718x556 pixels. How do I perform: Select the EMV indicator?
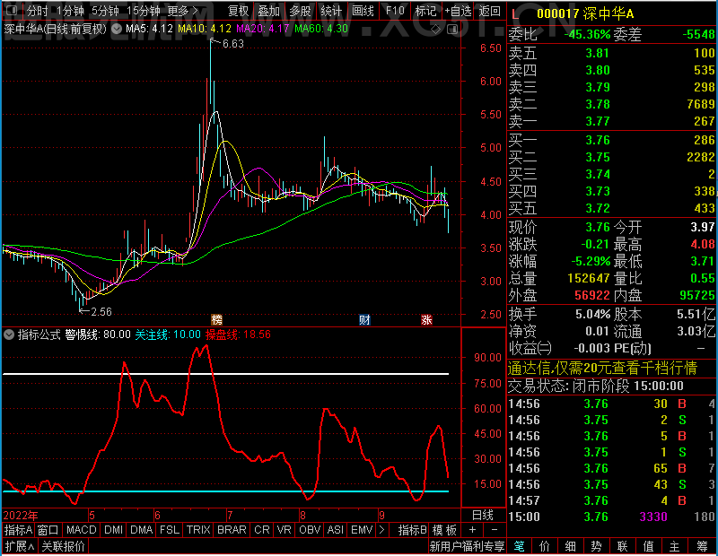click(362, 530)
